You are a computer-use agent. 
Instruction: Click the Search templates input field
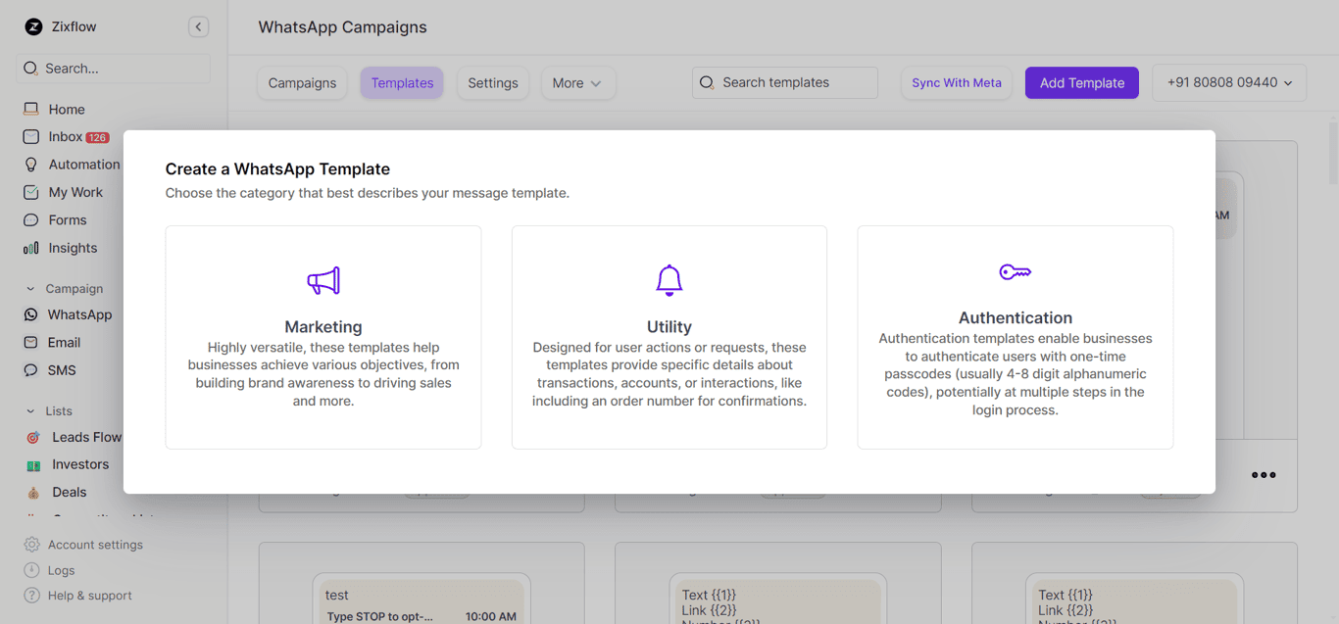tap(784, 82)
